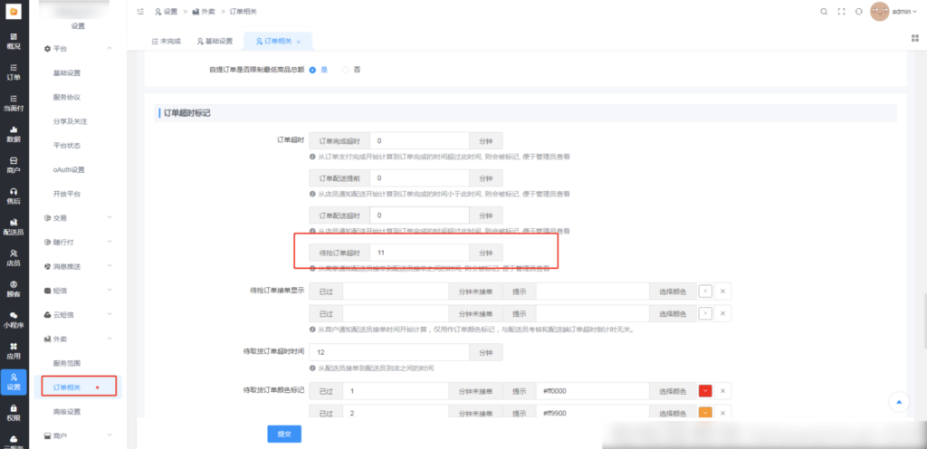
Task: Close the 订单相关 tab
Action: point(299,42)
